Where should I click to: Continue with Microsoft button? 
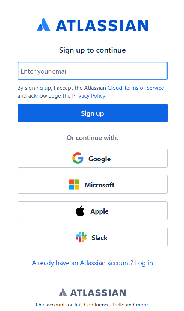coord(93,184)
